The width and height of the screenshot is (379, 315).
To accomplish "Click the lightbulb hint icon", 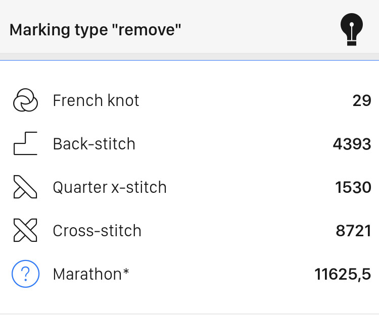I will click(351, 29).
